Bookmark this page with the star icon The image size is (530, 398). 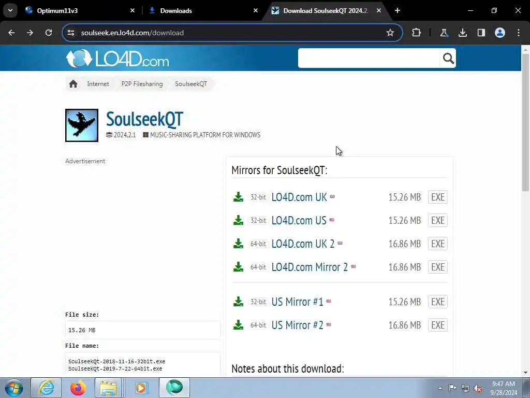click(x=390, y=33)
